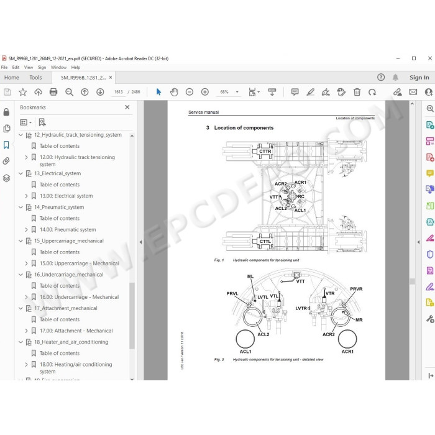Click the Sign In button
Screen dimensions: 435x435
(x=419, y=78)
